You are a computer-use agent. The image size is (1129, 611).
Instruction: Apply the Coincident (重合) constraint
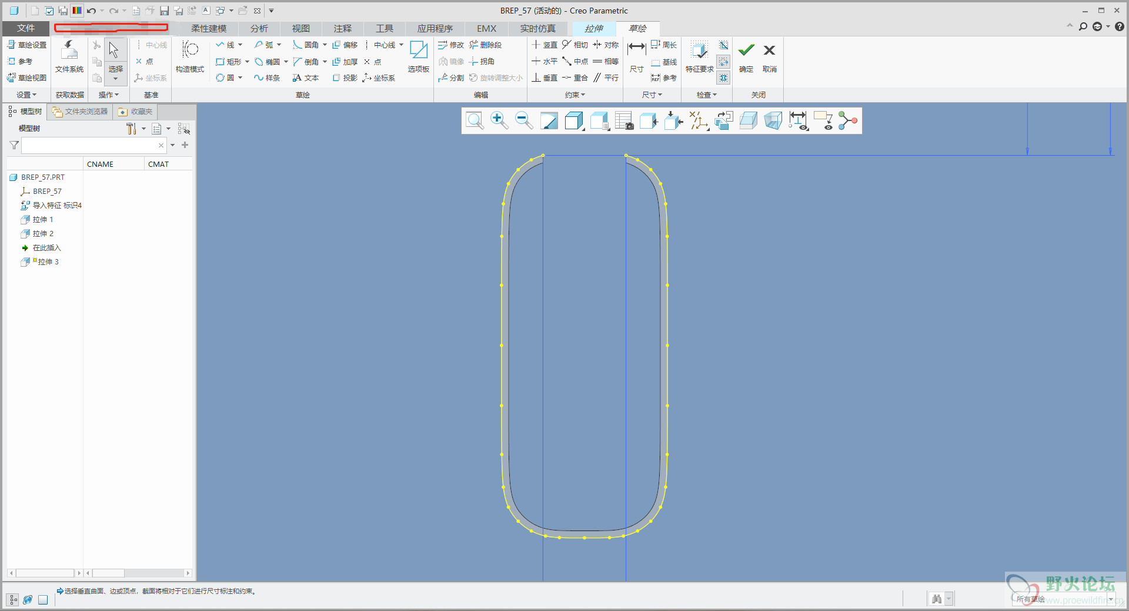point(575,78)
